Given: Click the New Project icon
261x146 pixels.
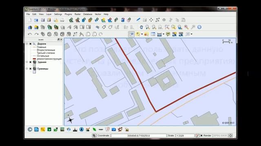Looking at the screenshot, I should (30, 20).
